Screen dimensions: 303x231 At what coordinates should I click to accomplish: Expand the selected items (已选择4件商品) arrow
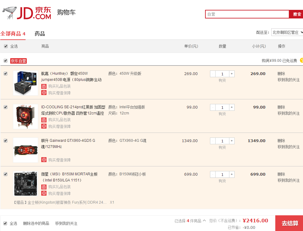coord(204,221)
